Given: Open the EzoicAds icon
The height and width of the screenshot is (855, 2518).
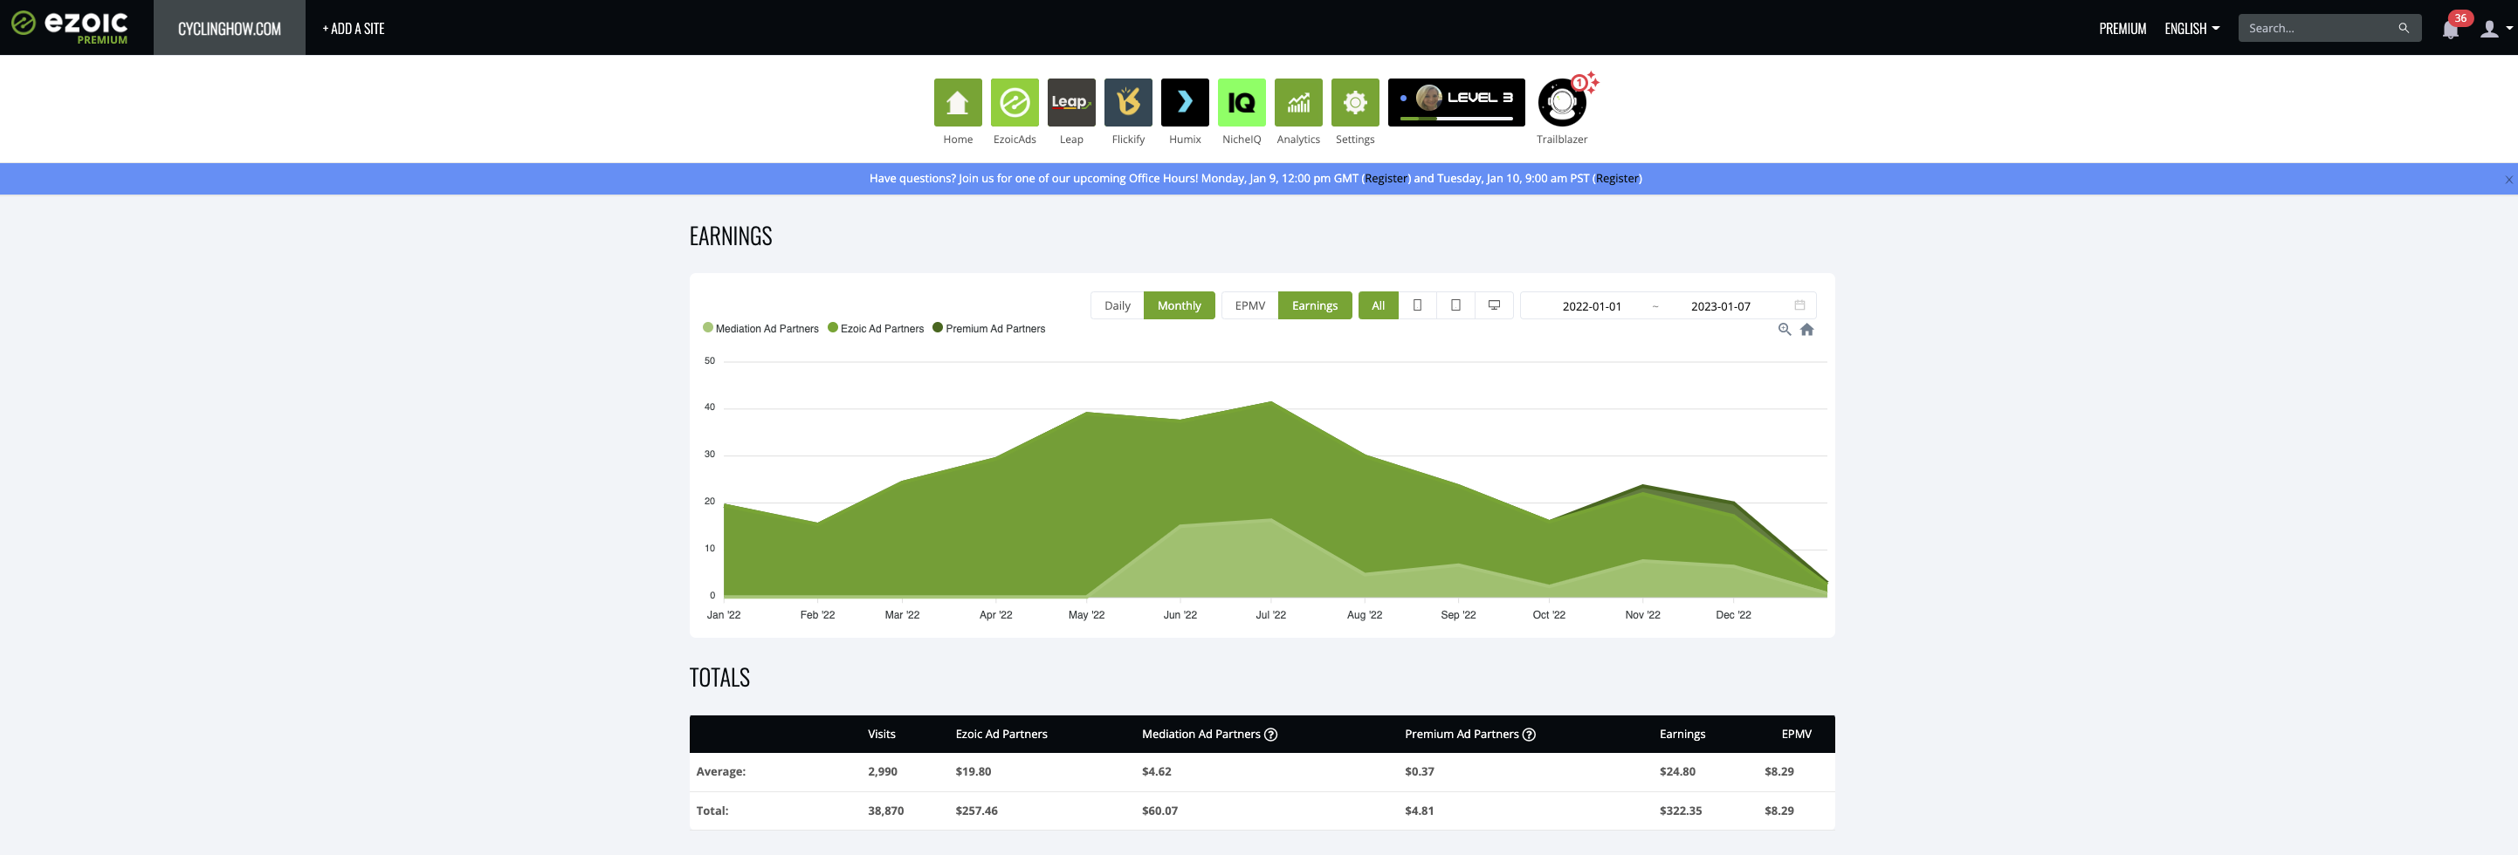Looking at the screenshot, I should [x=1014, y=103].
